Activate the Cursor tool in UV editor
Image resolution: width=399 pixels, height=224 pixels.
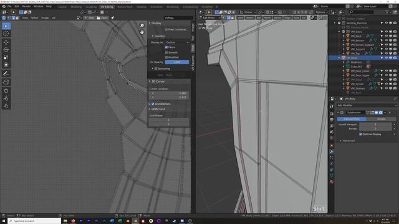pos(6,34)
